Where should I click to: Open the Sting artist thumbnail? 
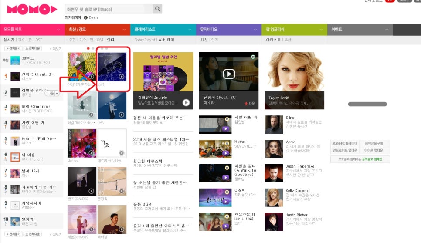[274, 125]
